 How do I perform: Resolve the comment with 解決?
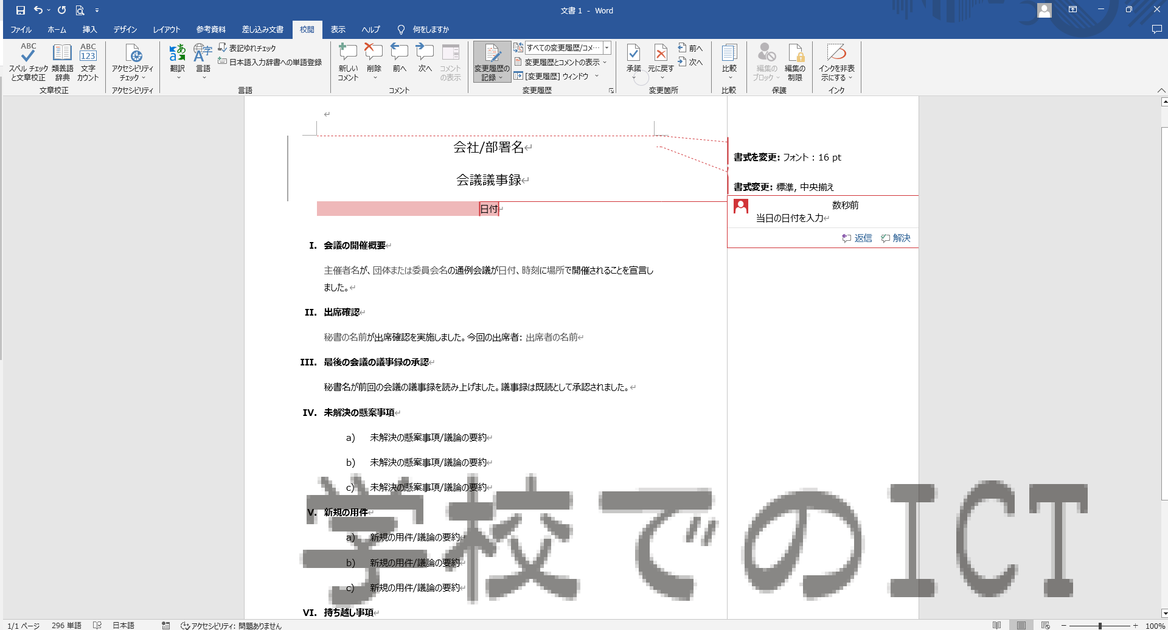tap(895, 238)
